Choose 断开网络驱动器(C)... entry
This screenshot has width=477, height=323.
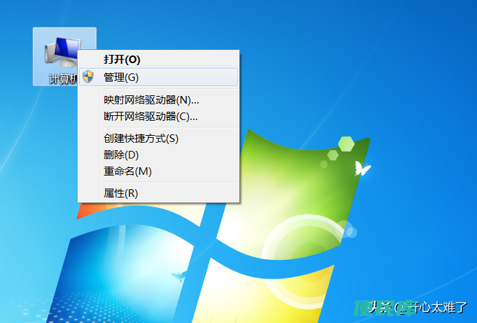pos(158,117)
